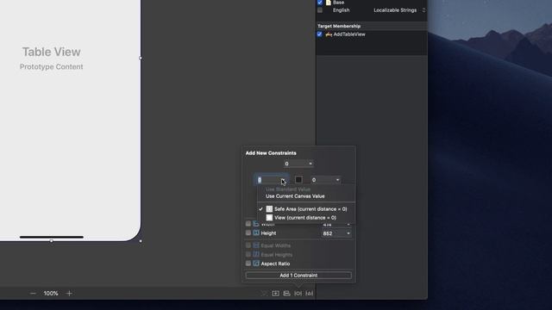Click the Base file icon
Screen dimensions: 552x310
[x=329, y=3]
